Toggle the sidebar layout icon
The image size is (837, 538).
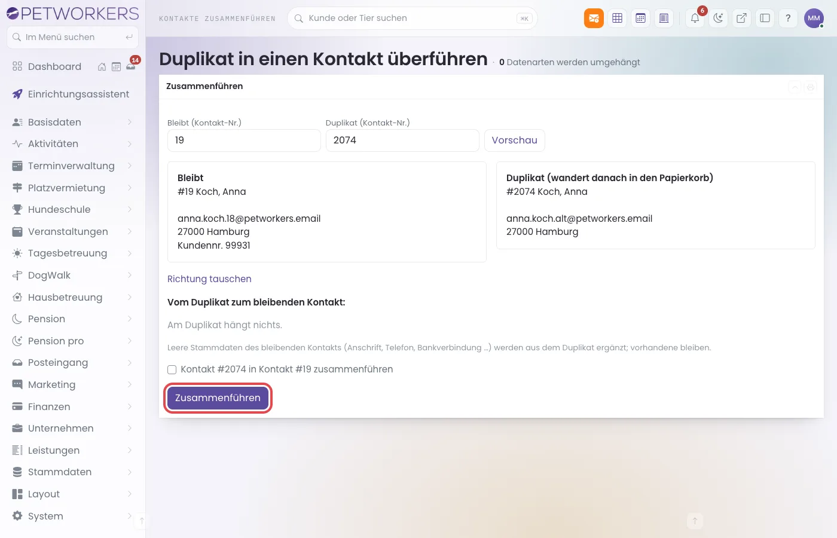click(765, 18)
